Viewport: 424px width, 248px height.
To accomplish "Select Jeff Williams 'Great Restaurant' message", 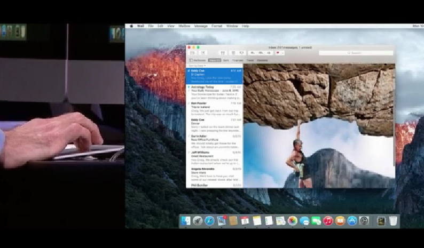I will click(215, 158).
